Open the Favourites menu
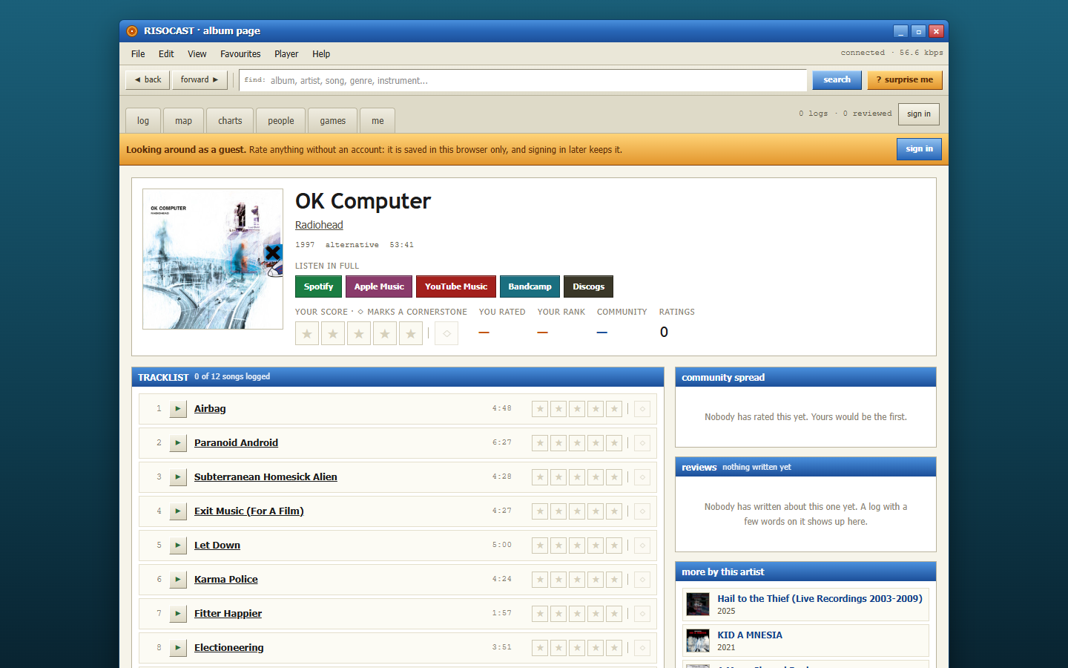Screen dimensions: 1068x668 240,54
